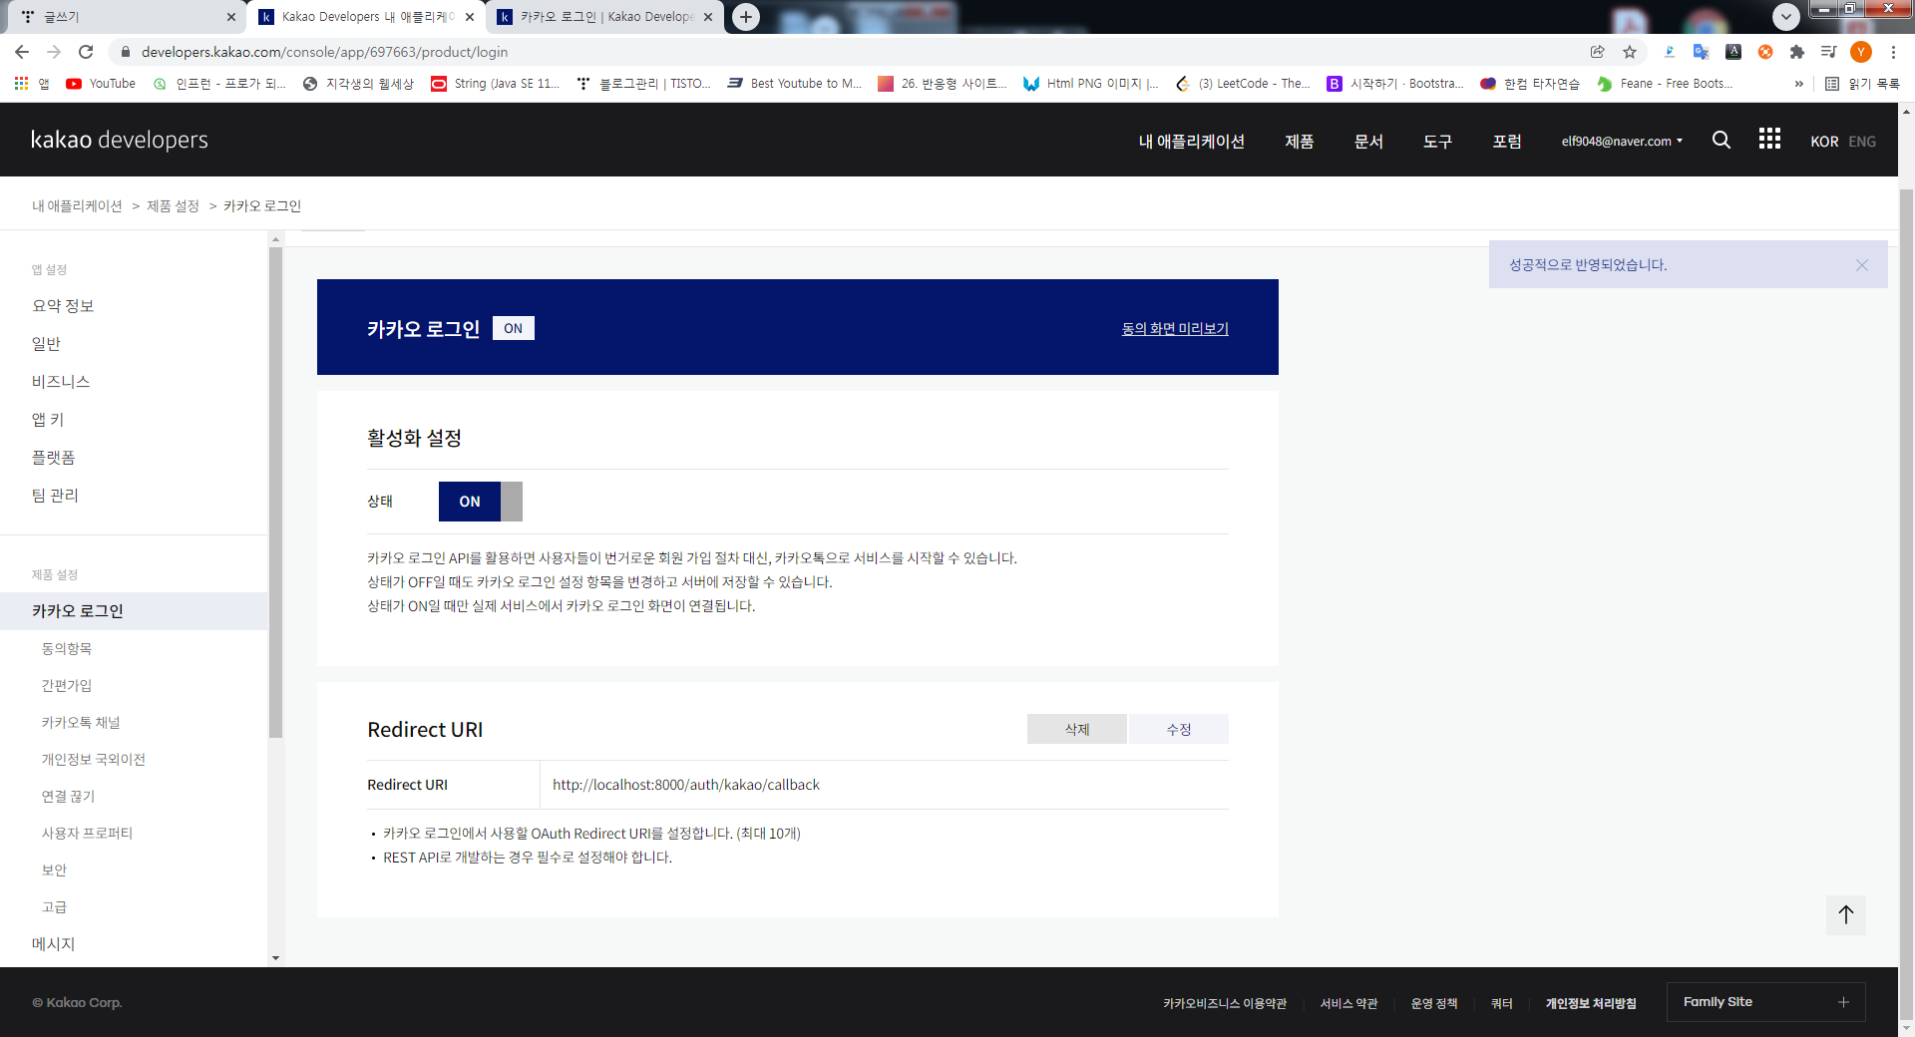Expand the Family Site selector
This screenshot has height=1037, width=1915.
(x=1765, y=1002)
